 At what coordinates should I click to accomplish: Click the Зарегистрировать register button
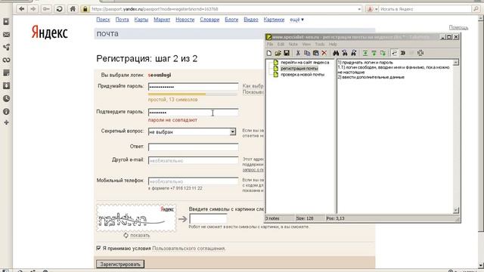(120, 264)
